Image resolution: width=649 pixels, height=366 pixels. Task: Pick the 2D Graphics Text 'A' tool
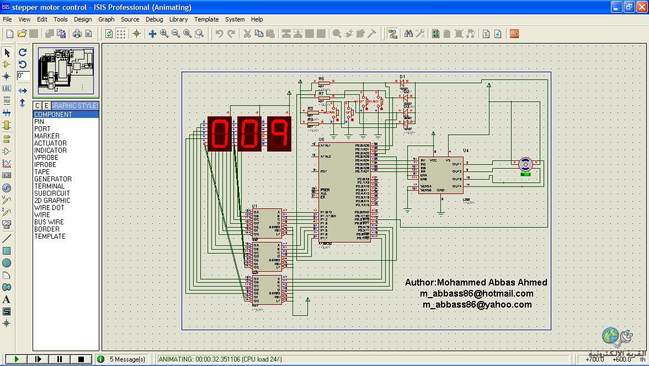[7, 299]
